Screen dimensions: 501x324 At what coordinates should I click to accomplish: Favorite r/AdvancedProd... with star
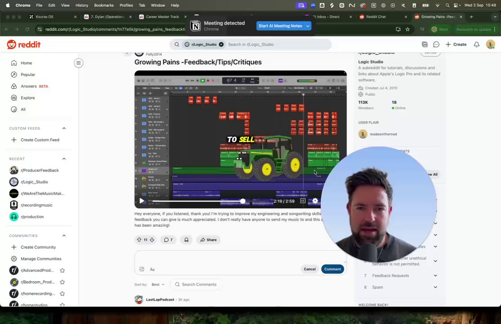click(63, 270)
